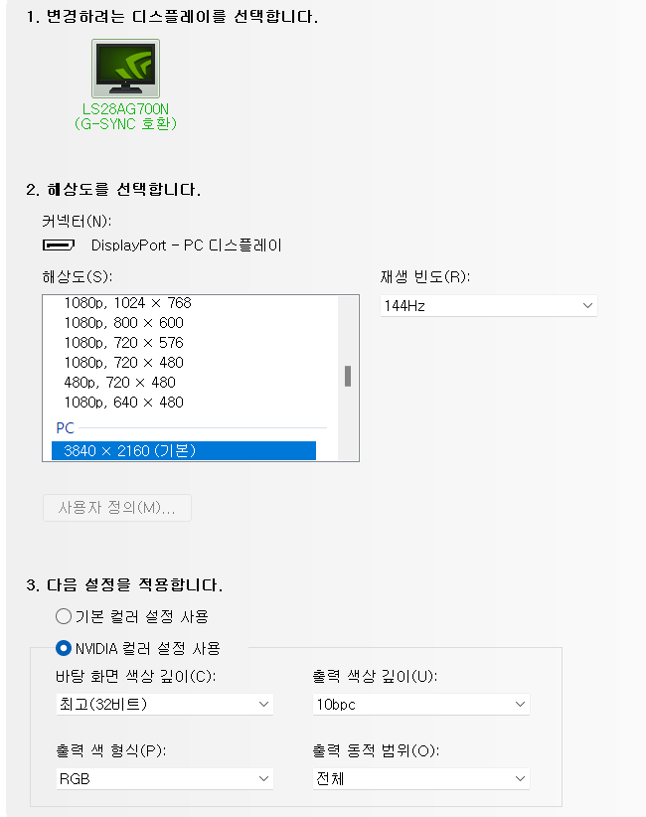Pick 1080p, 720 × 576 resolution

click(x=123, y=342)
